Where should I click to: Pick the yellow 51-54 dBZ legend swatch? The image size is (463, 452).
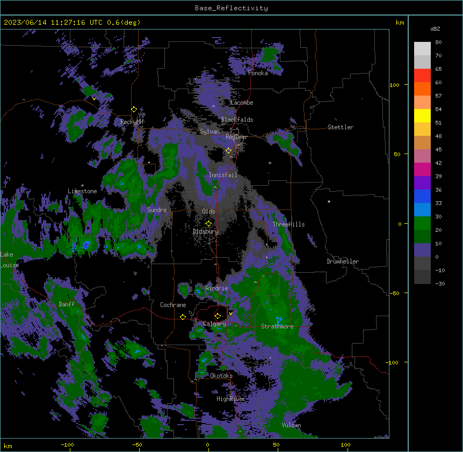(x=422, y=115)
